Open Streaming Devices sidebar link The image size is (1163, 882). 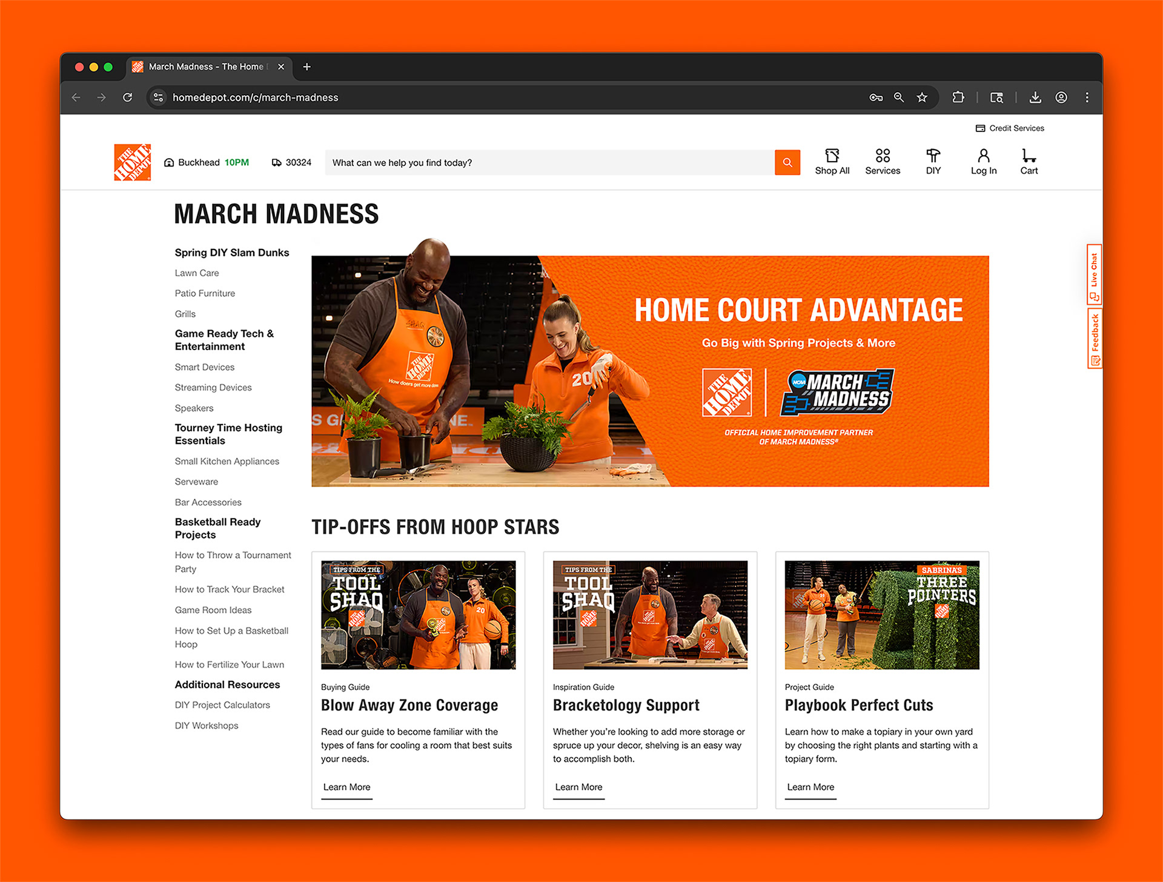(x=213, y=388)
